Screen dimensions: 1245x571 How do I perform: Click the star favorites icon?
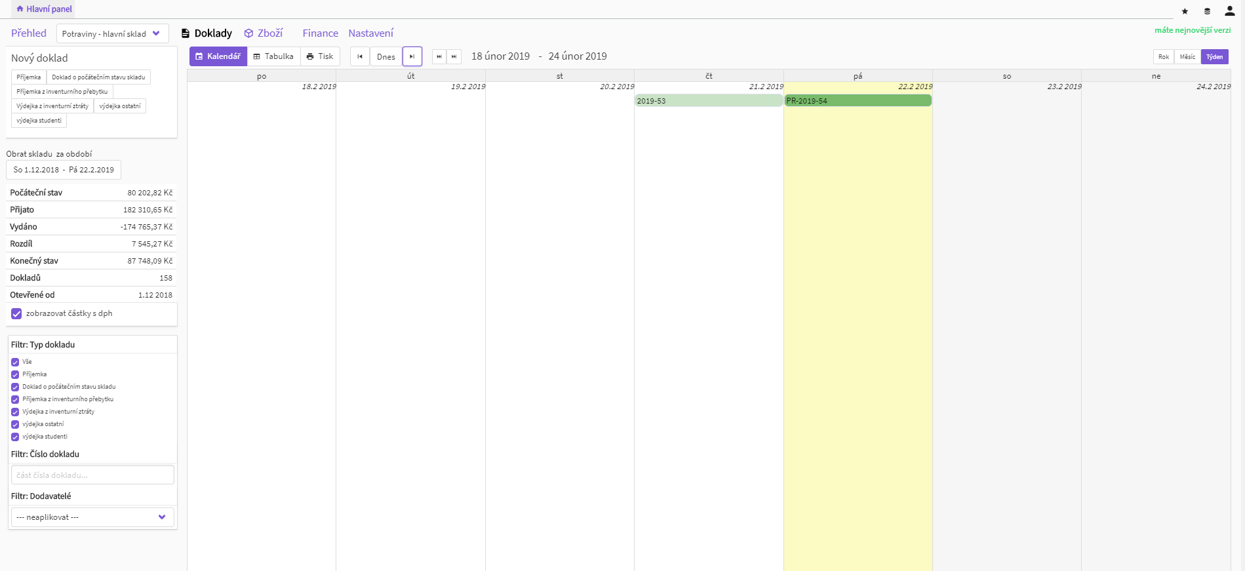(1185, 11)
